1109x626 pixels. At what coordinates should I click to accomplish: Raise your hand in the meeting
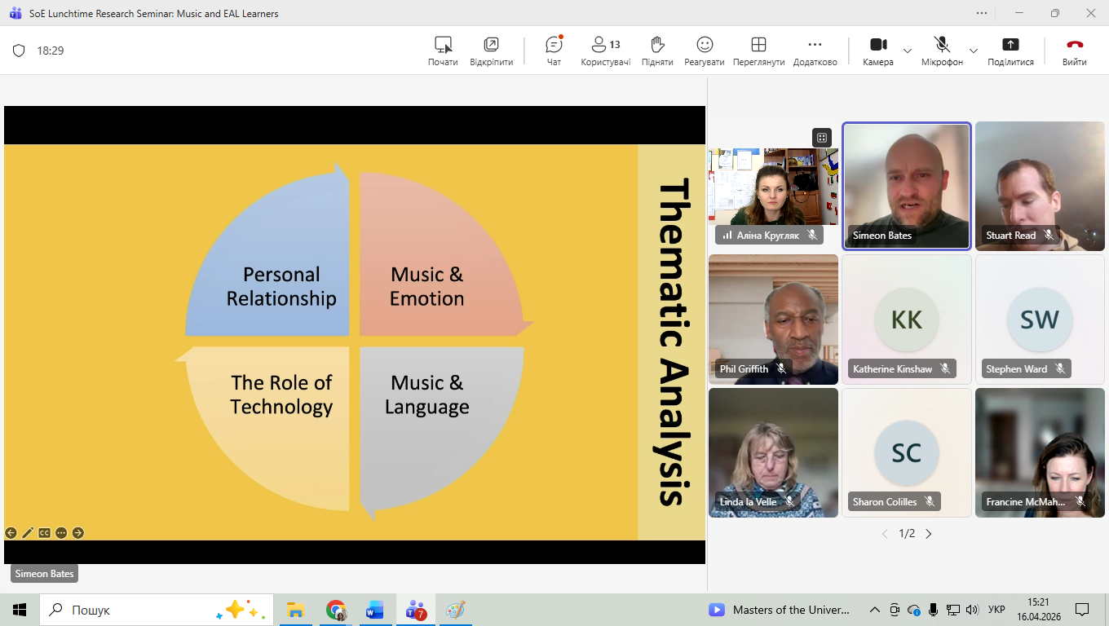657,51
